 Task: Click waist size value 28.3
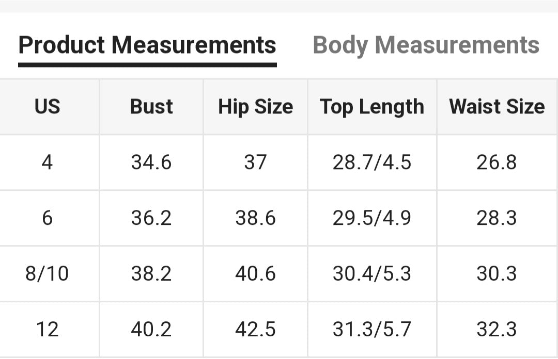point(497,218)
